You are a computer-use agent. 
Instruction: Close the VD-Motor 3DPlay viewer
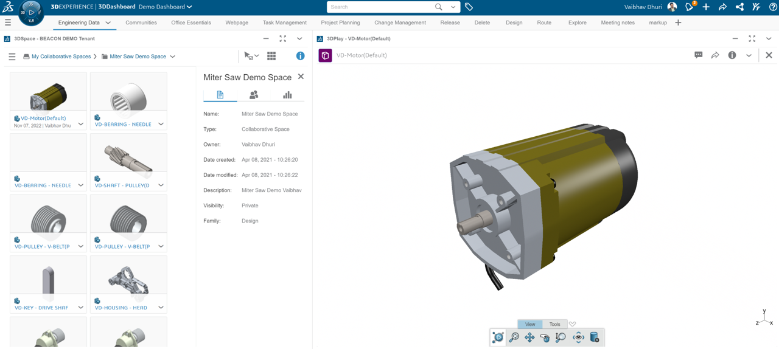click(x=769, y=55)
